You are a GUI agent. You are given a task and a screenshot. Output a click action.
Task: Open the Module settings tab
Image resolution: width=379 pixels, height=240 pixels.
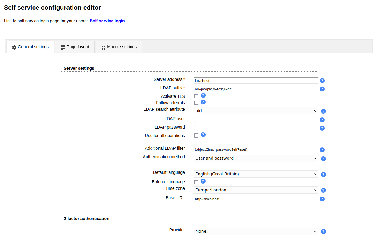click(119, 47)
